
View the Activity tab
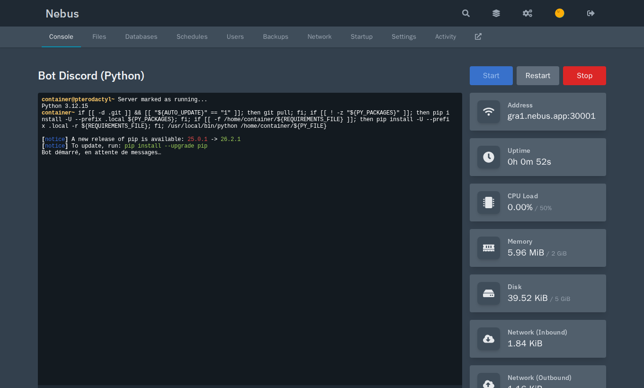click(x=446, y=36)
